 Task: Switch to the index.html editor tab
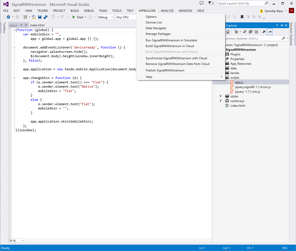37,25
